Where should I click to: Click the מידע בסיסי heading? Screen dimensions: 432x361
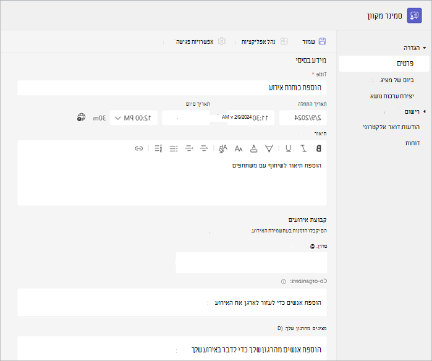click(311, 61)
